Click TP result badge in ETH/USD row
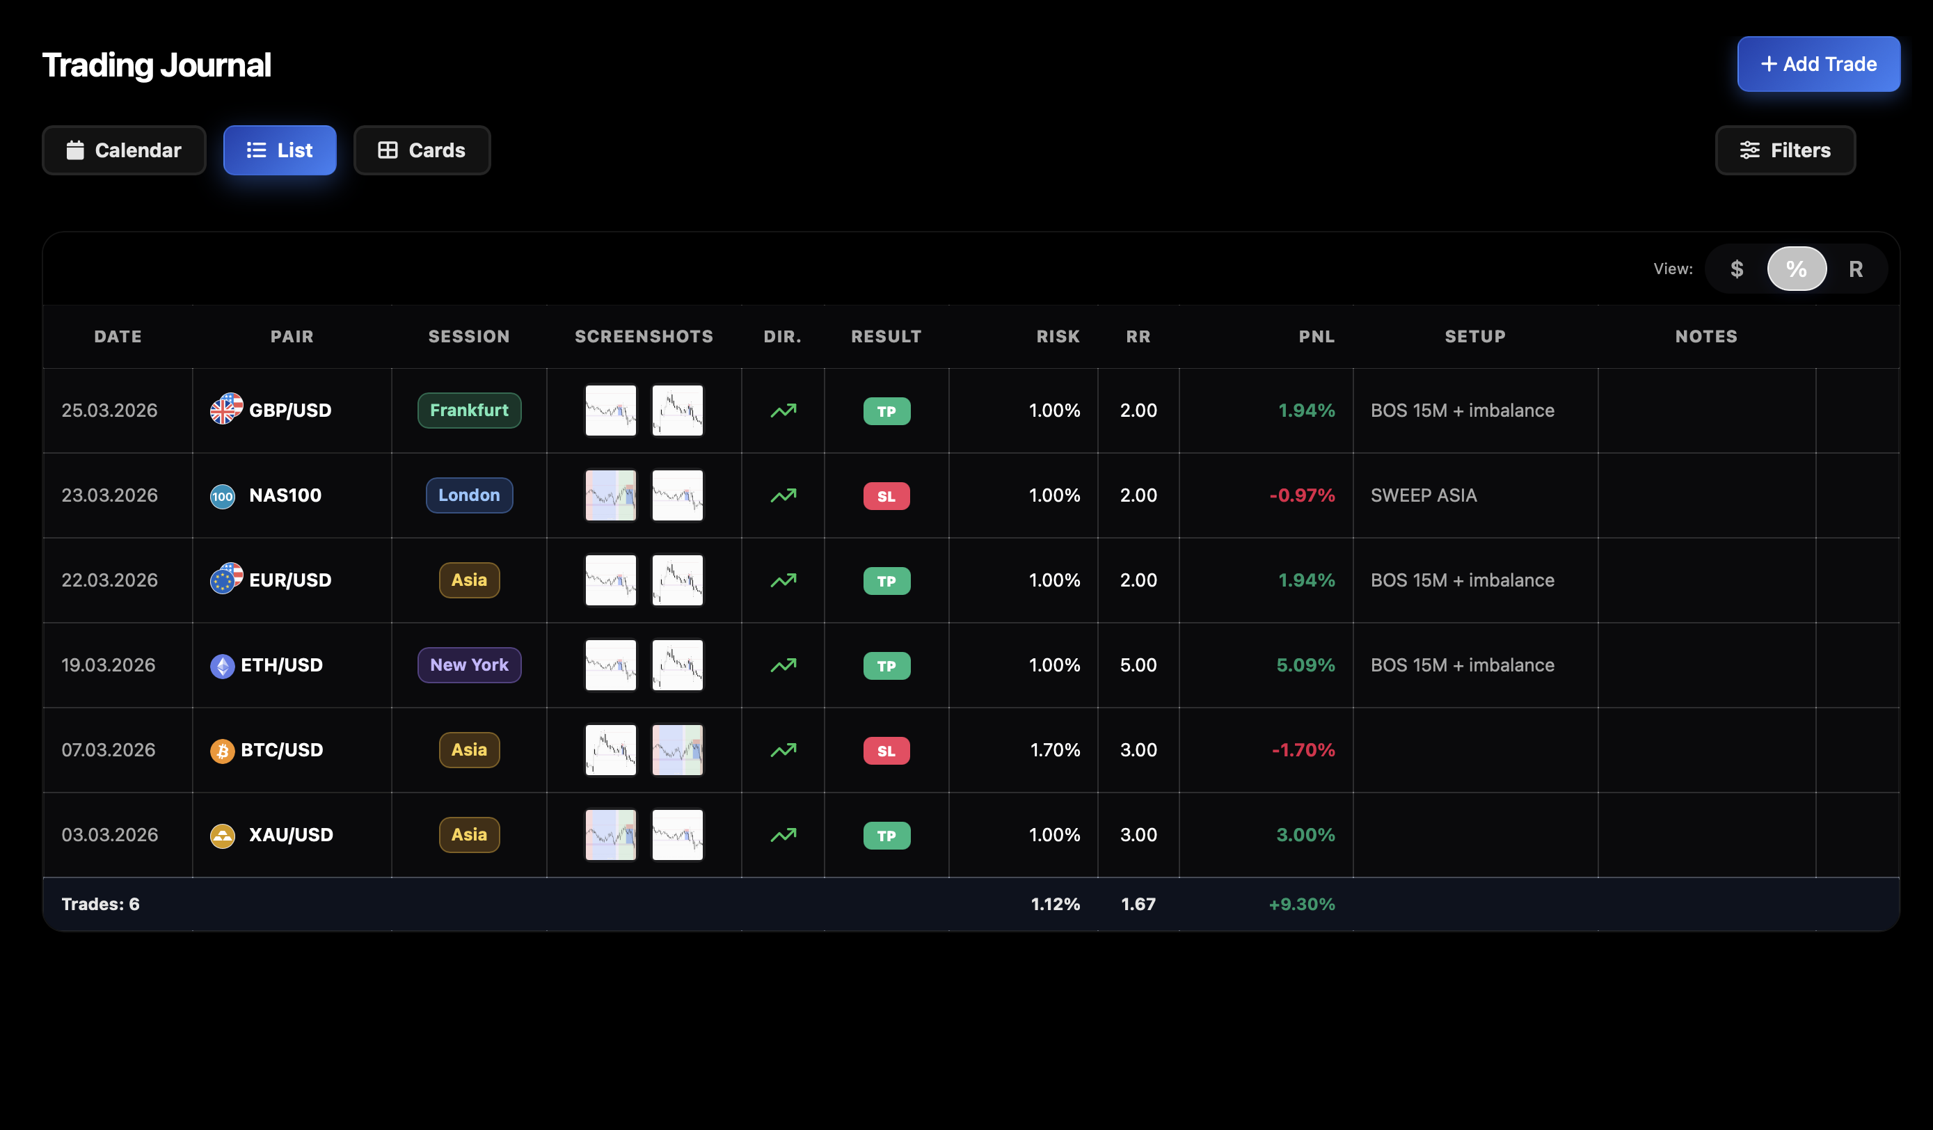 coord(886,666)
